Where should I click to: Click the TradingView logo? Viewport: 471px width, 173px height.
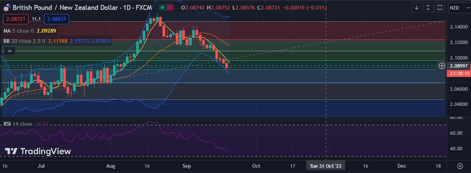(x=38, y=151)
